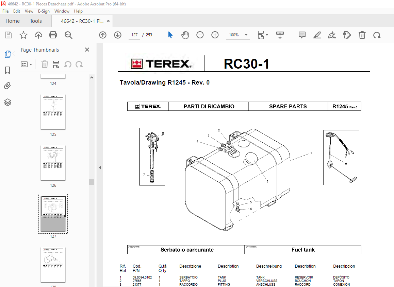Add file to starred favorites
The height and width of the screenshot is (287, 394).
(23, 35)
